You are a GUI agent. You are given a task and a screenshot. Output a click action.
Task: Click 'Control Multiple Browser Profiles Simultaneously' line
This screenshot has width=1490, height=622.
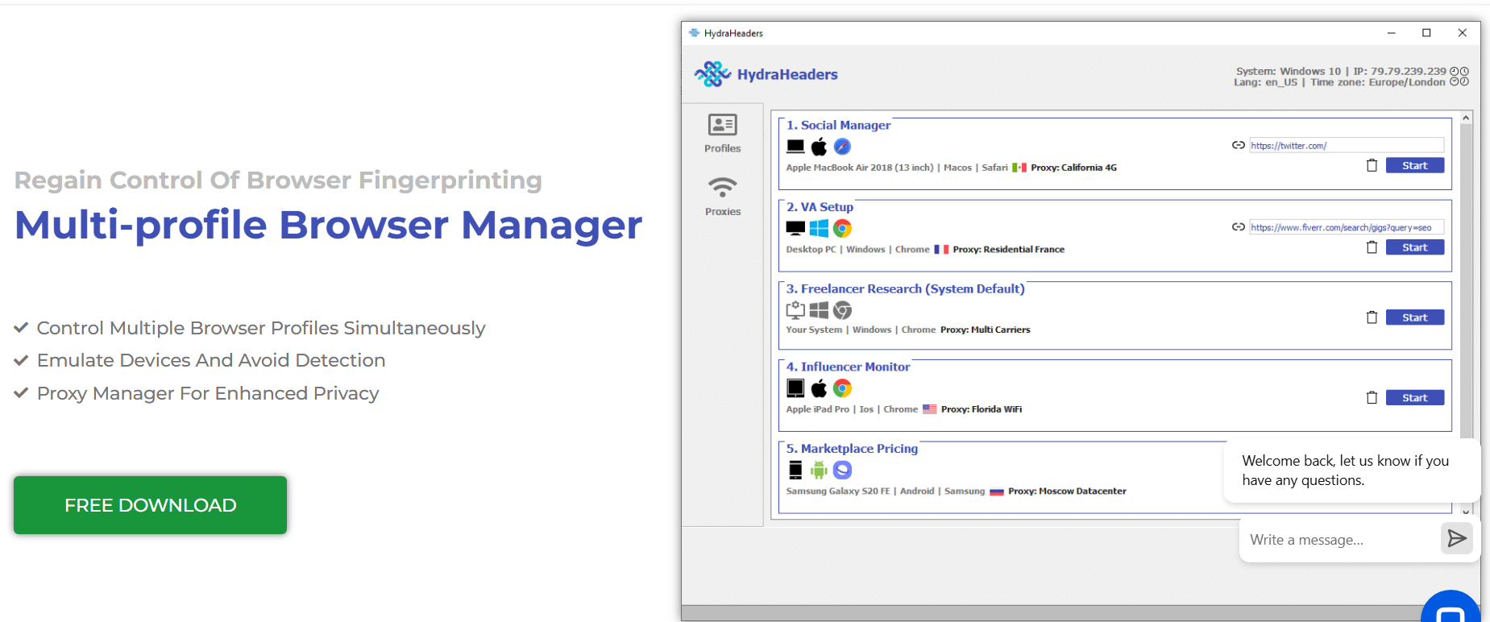261,328
